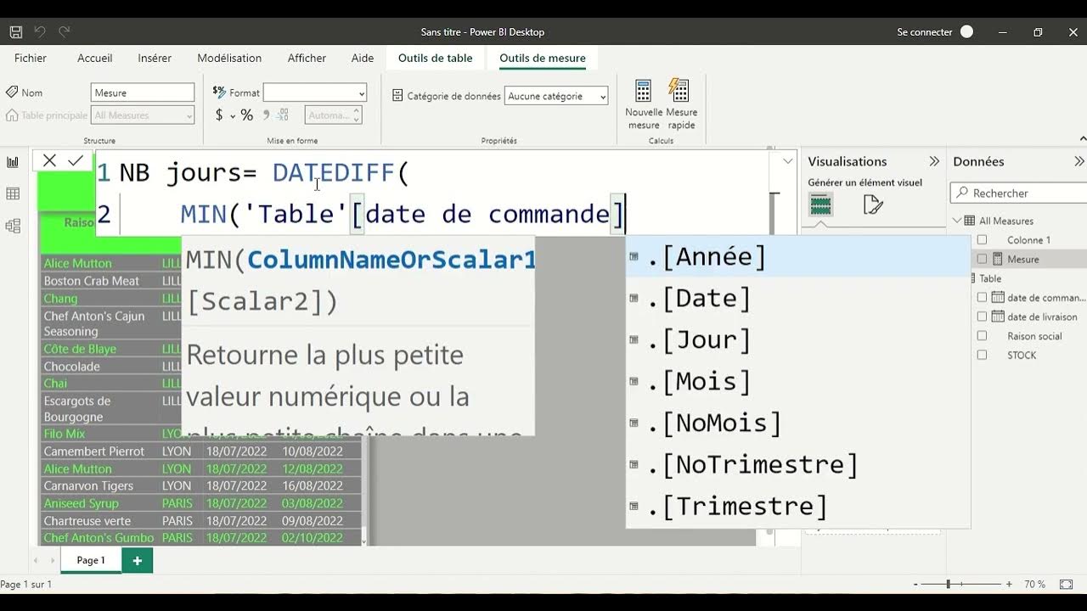This screenshot has width=1087, height=611.
Task: Click the measure Nom input field
Action: pyautogui.click(x=143, y=92)
